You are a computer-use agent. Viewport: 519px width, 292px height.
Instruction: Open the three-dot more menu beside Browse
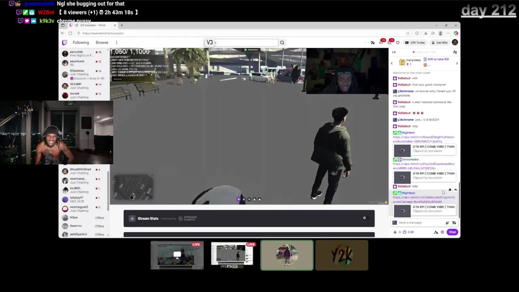pyautogui.click(x=116, y=43)
